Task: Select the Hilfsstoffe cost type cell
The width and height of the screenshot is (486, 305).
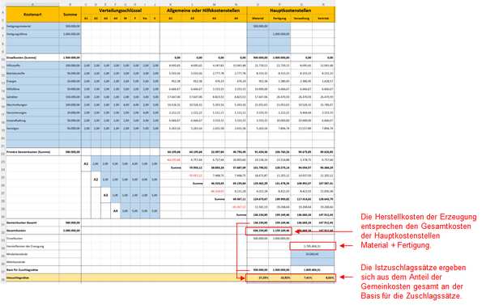Action: click(x=32, y=66)
